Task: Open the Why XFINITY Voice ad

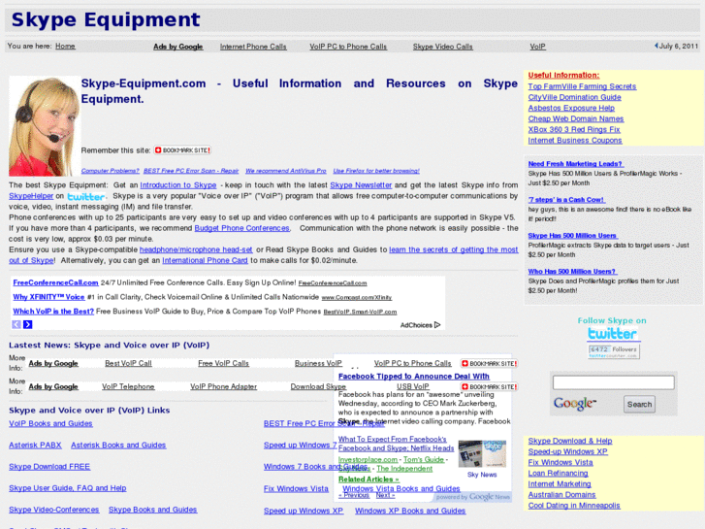Action: click(48, 297)
